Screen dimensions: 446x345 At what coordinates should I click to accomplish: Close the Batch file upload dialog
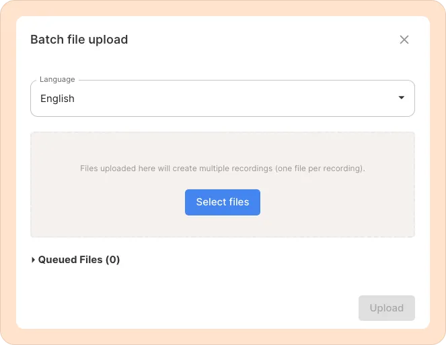coord(404,40)
